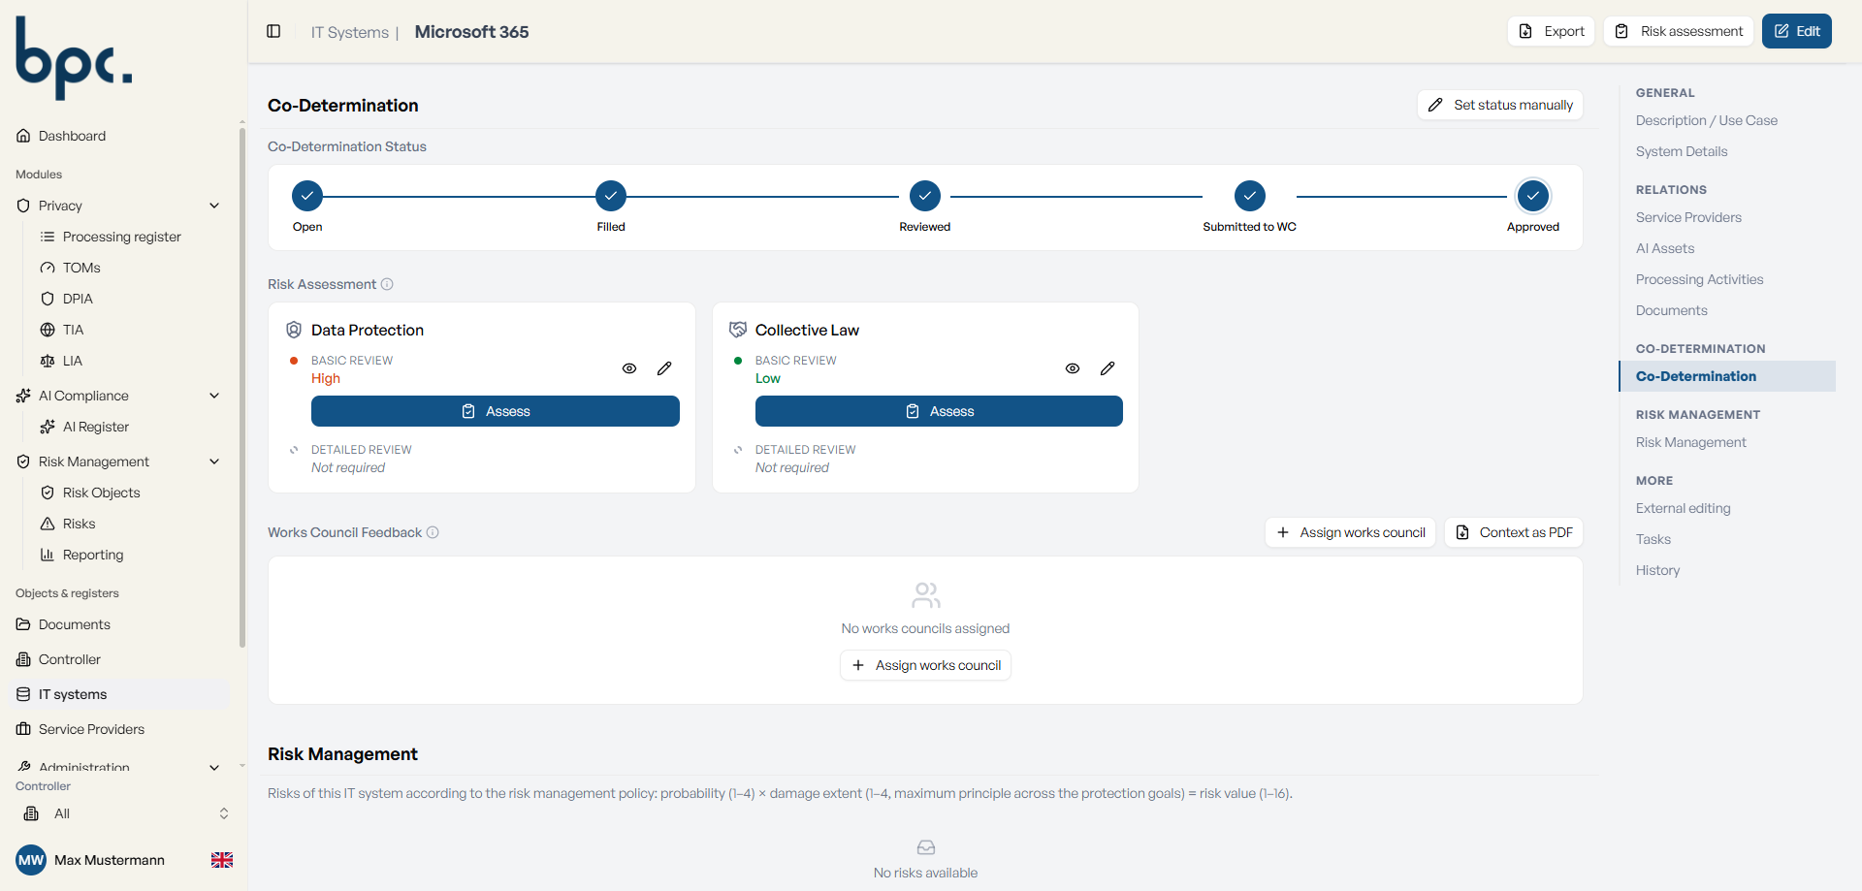
Task: Edit the Data Protection basic review pencil
Action: [x=664, y=368]
